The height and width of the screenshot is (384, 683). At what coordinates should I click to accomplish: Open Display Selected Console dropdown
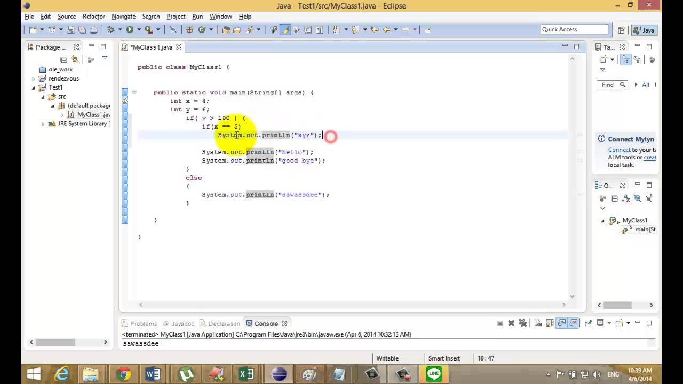(609, 323)
